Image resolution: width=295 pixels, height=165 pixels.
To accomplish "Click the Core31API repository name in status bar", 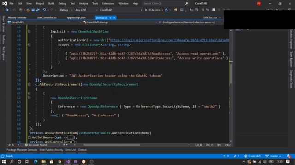I will [253, 156].
